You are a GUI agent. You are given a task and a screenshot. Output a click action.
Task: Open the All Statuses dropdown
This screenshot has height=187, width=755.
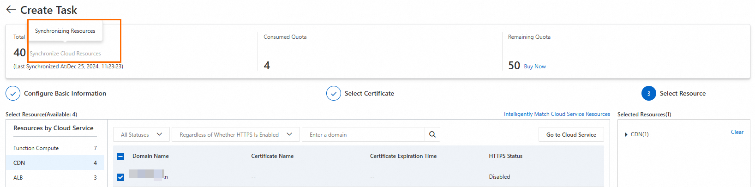point(141,134)
